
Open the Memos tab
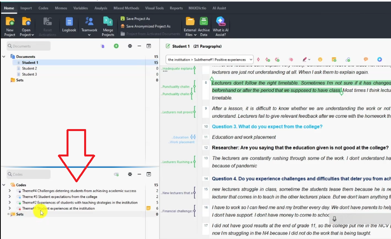61,8
